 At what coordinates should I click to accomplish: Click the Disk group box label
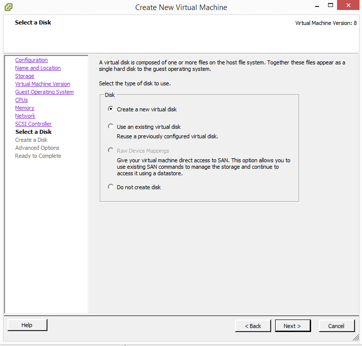pos(110,95)
